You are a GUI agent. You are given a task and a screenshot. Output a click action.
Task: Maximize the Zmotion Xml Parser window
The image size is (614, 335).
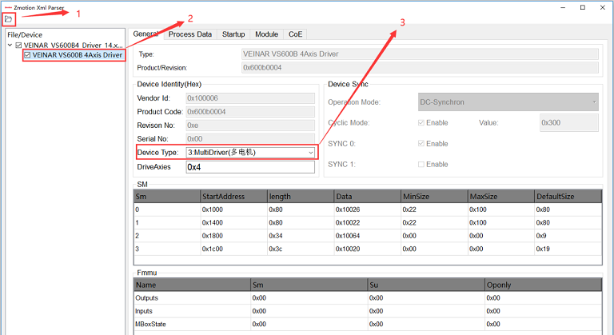tap(583, 7)
